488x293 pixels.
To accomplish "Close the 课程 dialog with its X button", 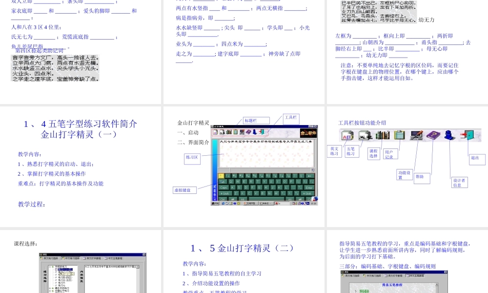I will [x=144, y=255].
